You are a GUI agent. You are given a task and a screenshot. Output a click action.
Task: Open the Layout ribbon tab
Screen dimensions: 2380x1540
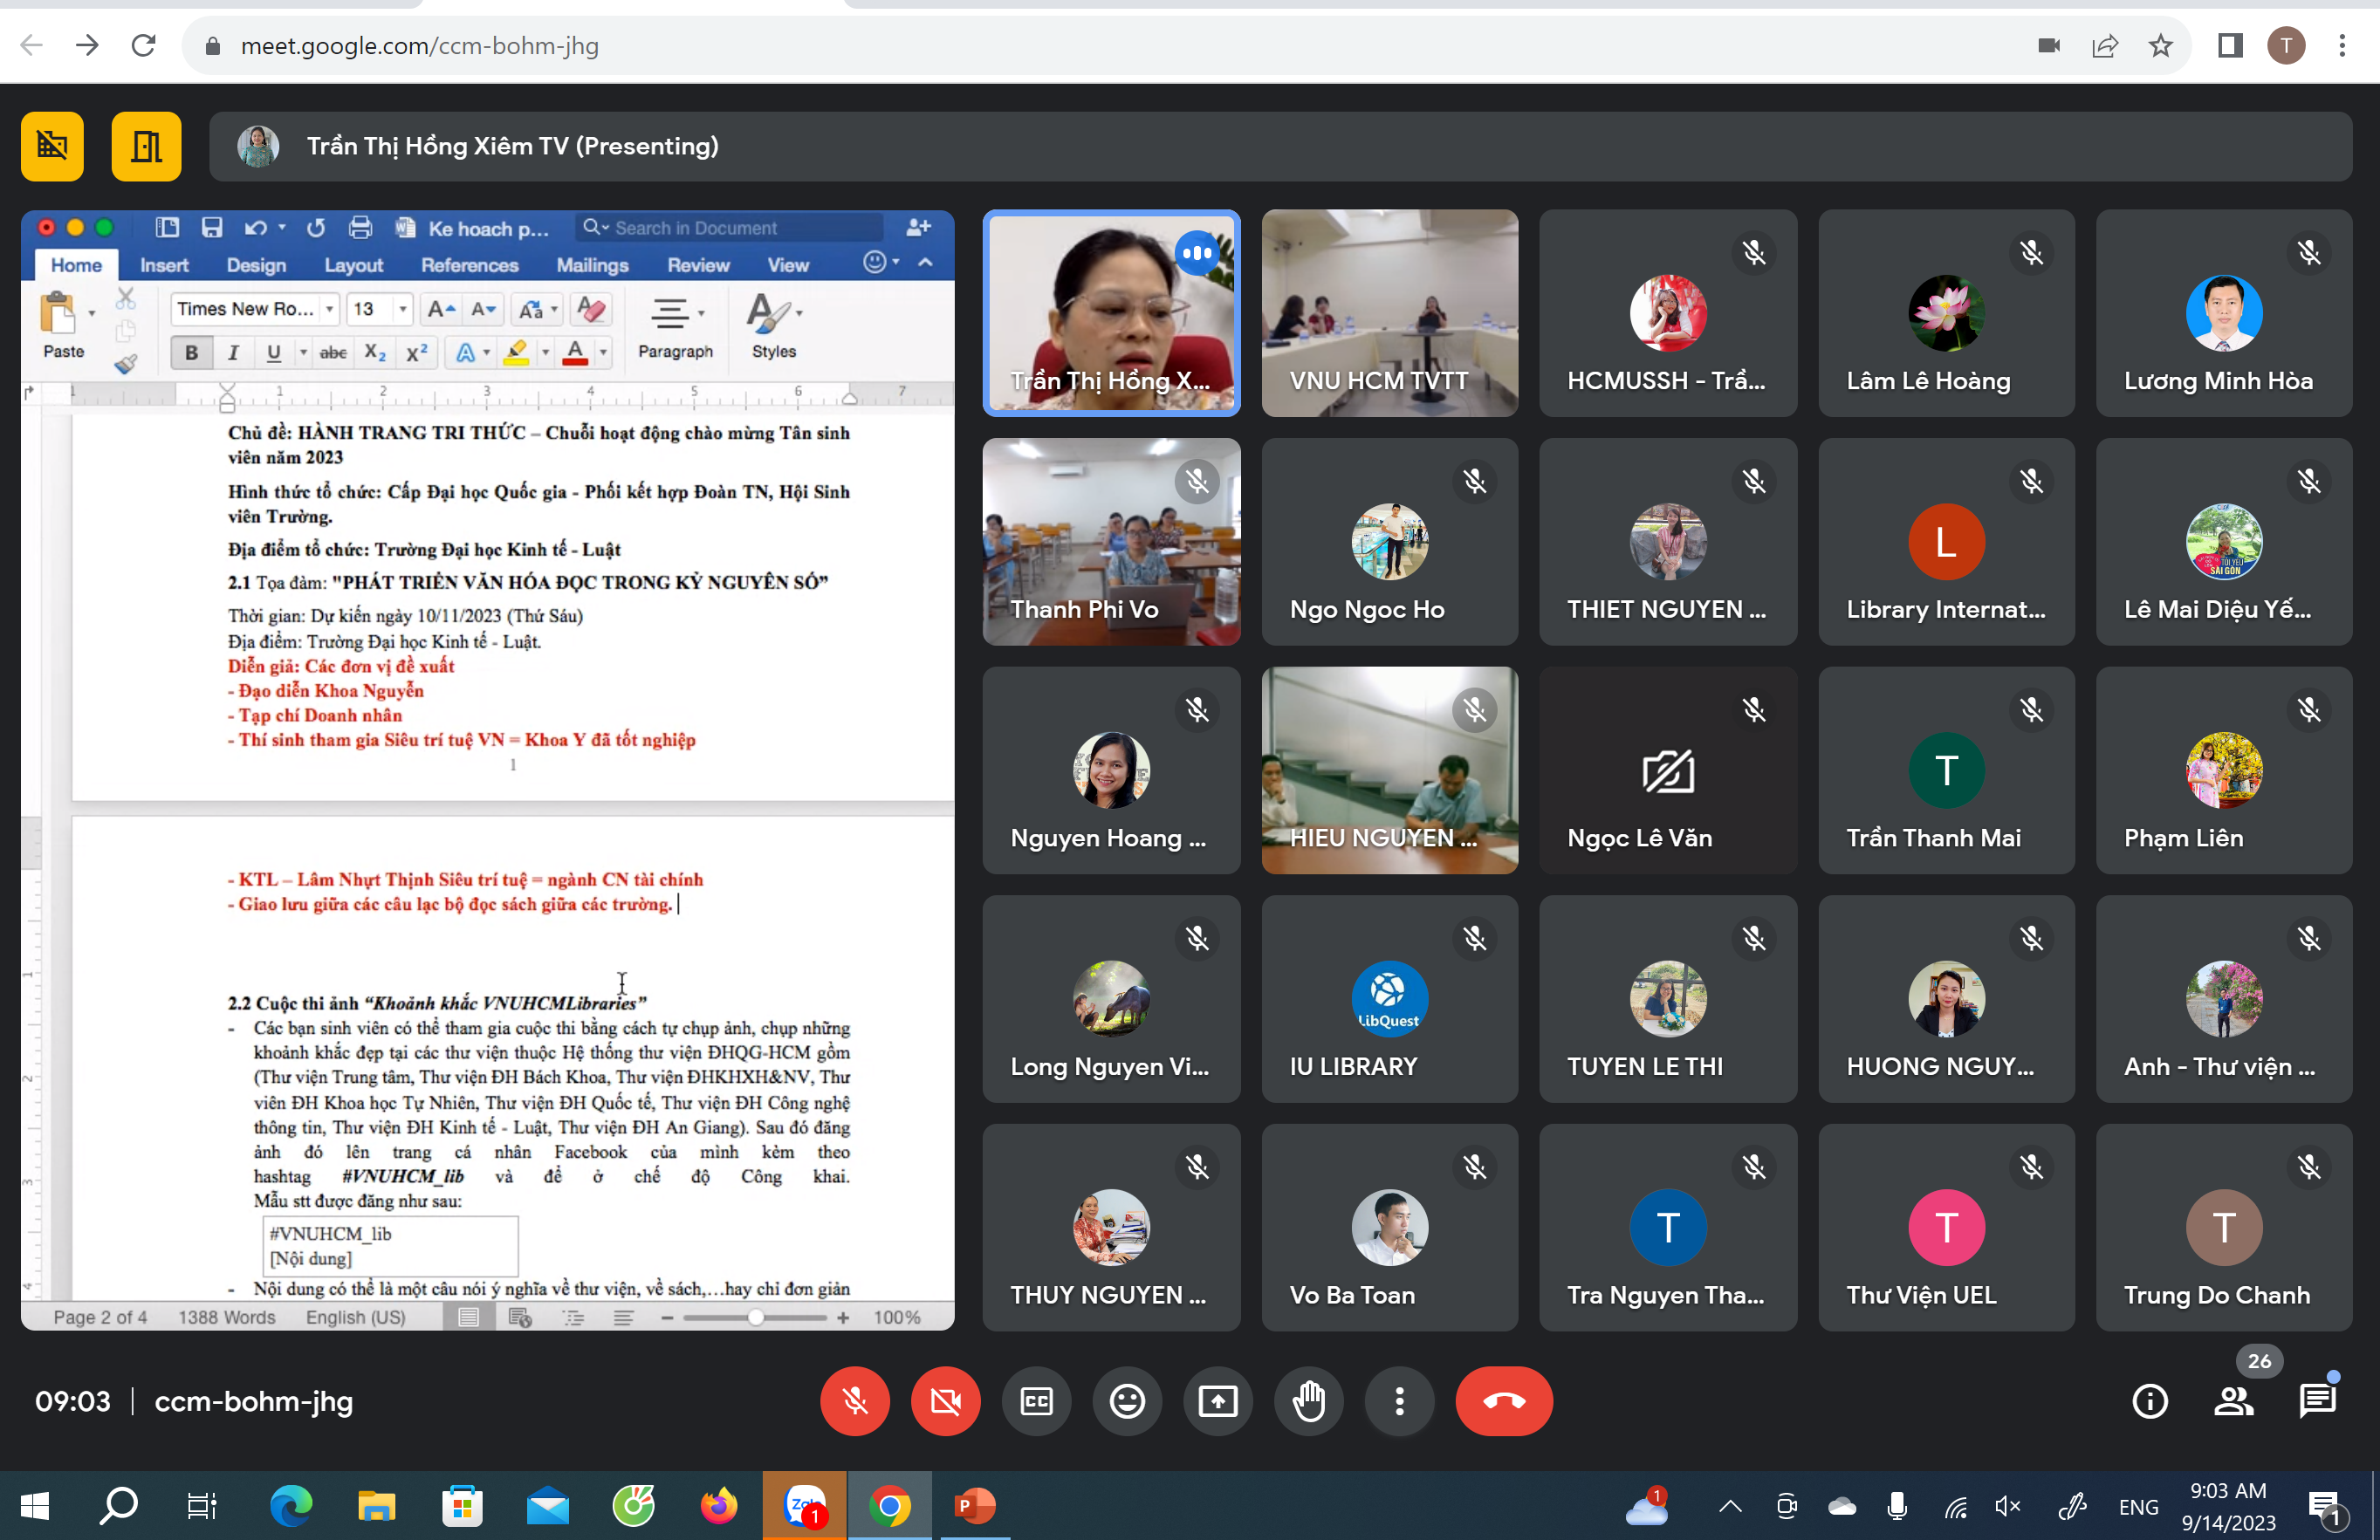(353, 265)
